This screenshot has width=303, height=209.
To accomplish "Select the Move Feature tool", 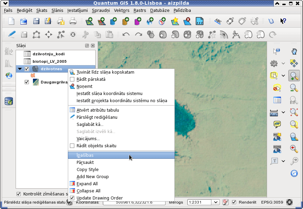I will [x=49, y=35].
